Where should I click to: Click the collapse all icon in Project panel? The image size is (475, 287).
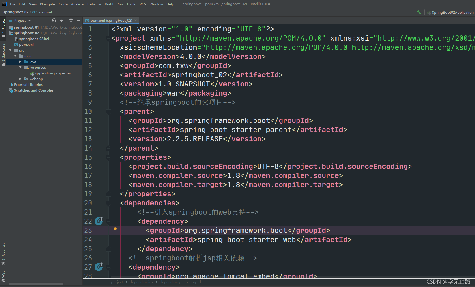pos(62,20)
